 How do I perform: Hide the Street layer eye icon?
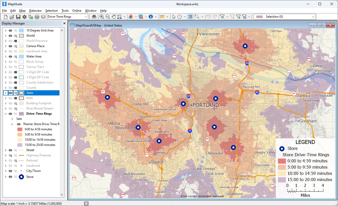point(10,150)
